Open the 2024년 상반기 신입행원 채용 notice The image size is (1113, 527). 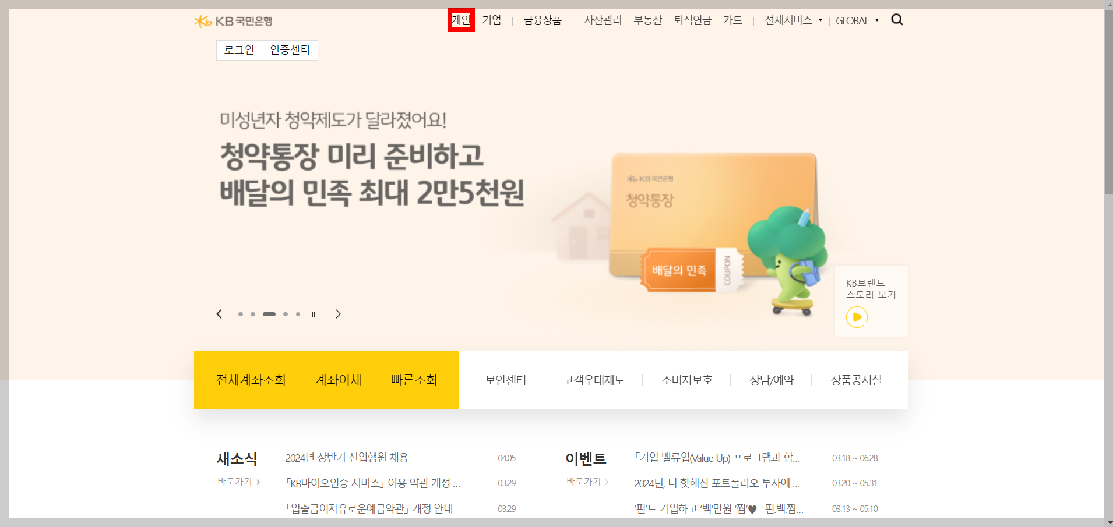346,458
